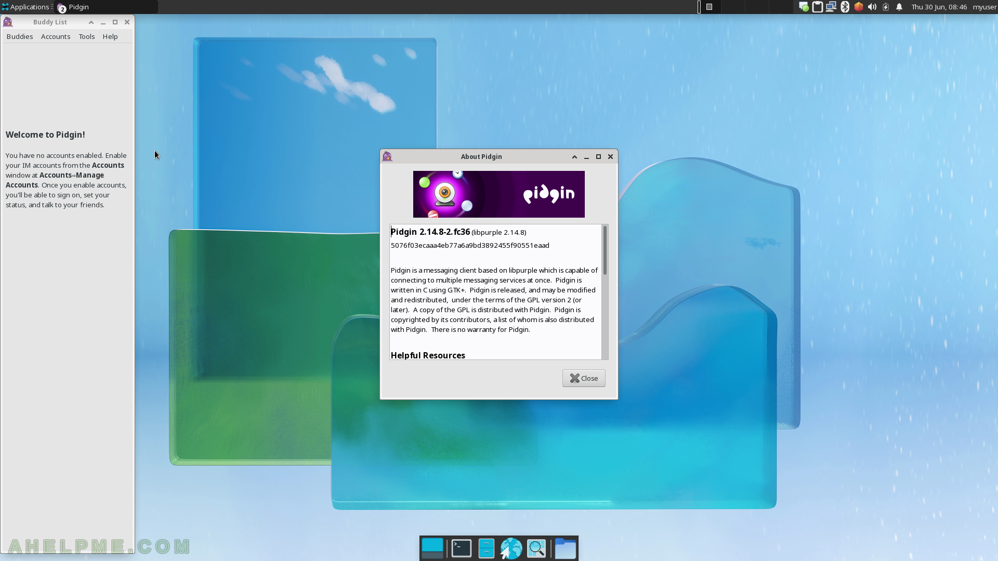Screen dimensions: 998x561
Task: Open the clipboard manager tray icon
Action: click(817, 7)
